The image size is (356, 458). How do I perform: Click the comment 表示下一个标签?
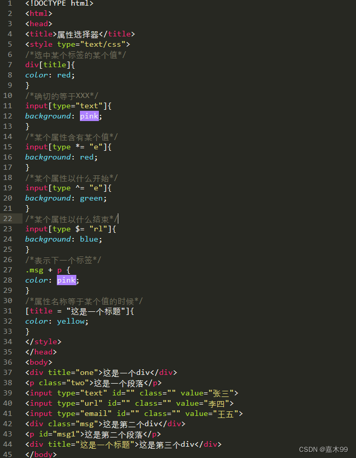click(x=63, y=260)
